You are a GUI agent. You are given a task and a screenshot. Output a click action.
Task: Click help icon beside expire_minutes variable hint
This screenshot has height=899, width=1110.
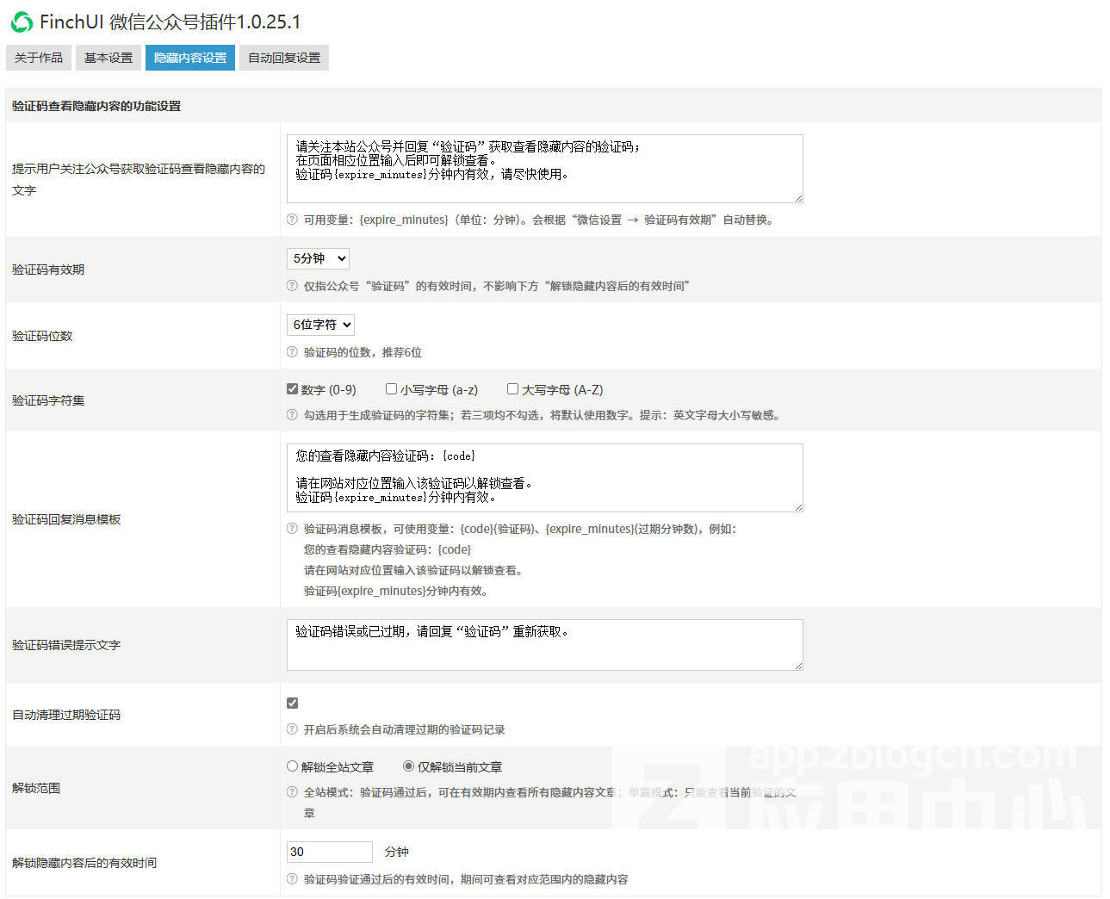click(x=292, y=220)
